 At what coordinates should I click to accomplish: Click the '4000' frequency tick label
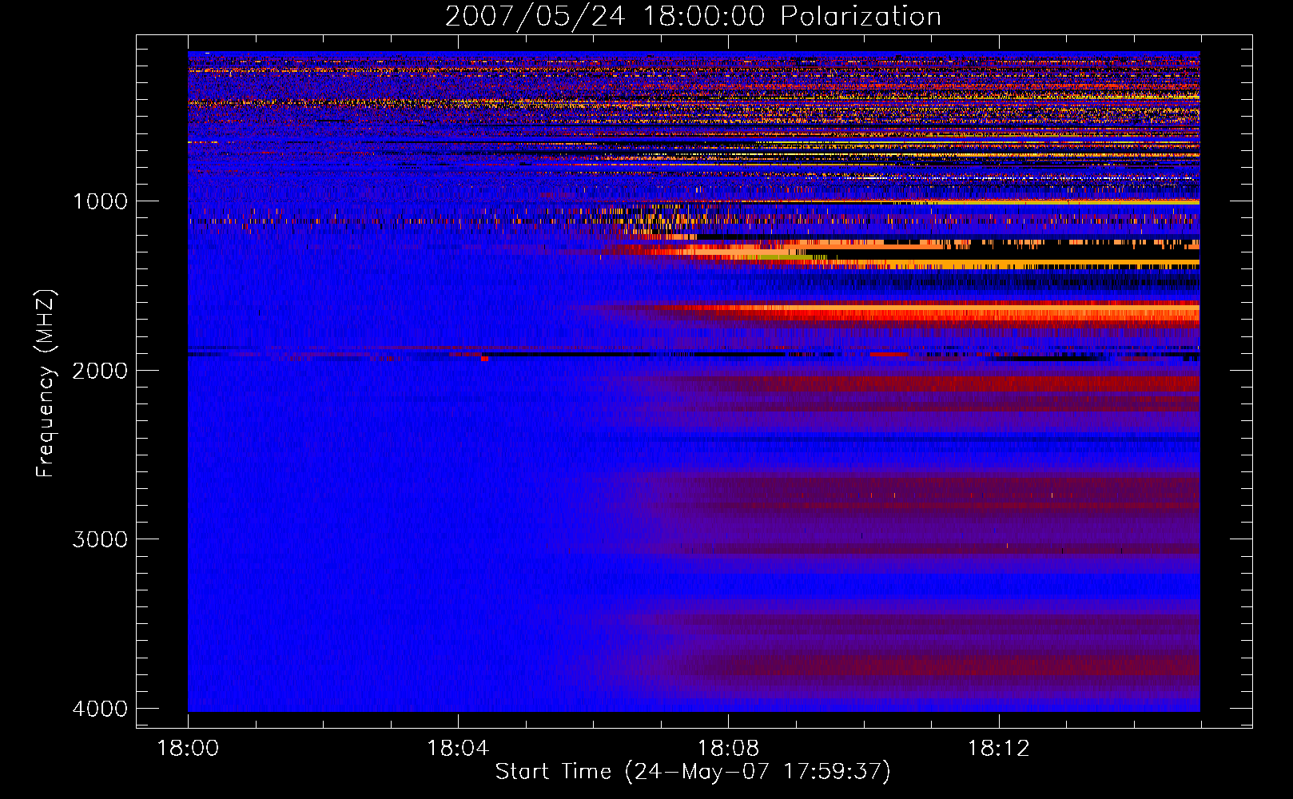[100, 709]
